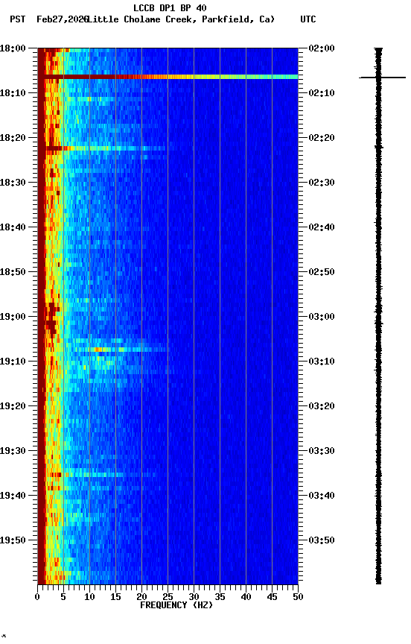Click the 45 Hz frequency axis label
This screenshot has height=644, width=411.
point(272,597)
